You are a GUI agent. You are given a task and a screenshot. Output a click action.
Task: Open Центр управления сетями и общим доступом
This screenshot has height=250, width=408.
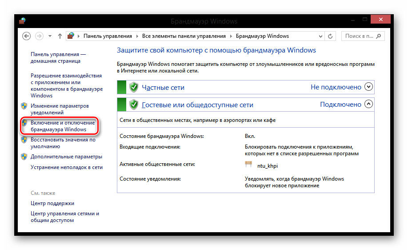coord(65,217)
